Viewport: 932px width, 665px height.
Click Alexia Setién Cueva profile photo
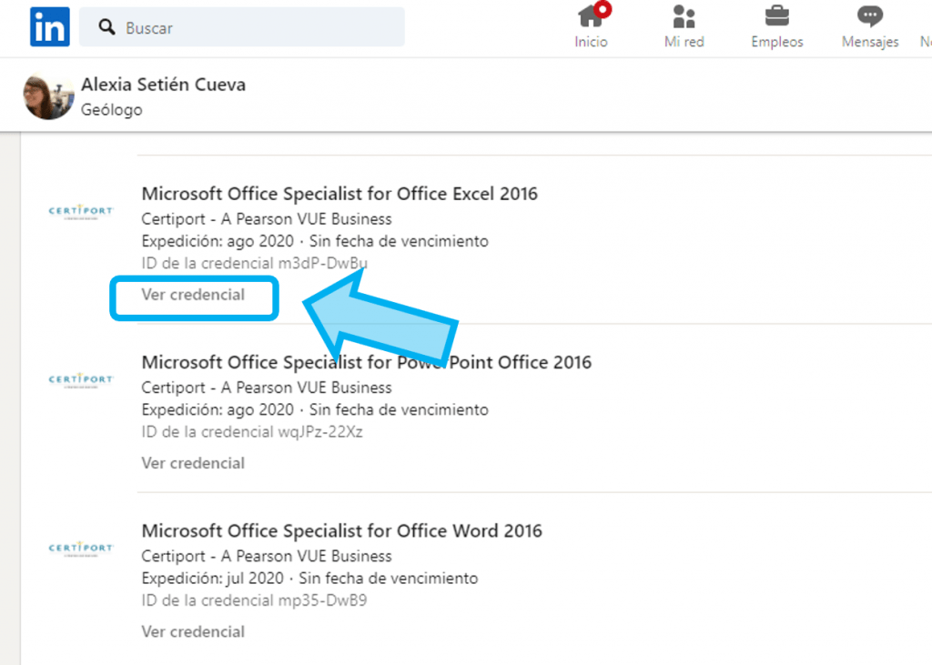[x=48, y=96]
